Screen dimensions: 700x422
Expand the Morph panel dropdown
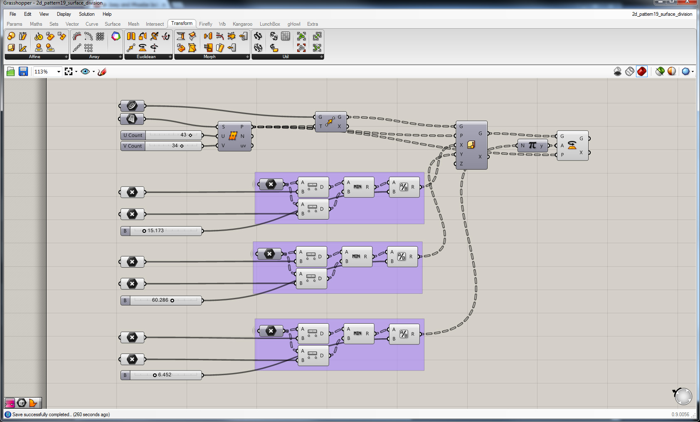tap(247, 57)
